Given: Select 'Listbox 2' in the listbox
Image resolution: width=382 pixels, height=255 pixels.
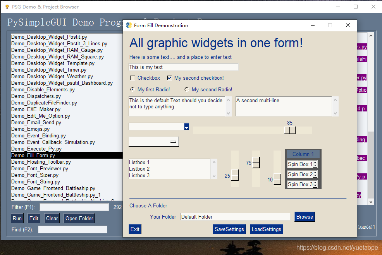Looking at the screenshot, I should tap(170, 169).
